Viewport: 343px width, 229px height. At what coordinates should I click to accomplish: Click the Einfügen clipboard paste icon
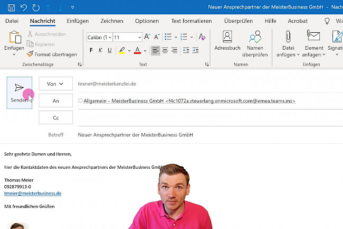[15, 37]
